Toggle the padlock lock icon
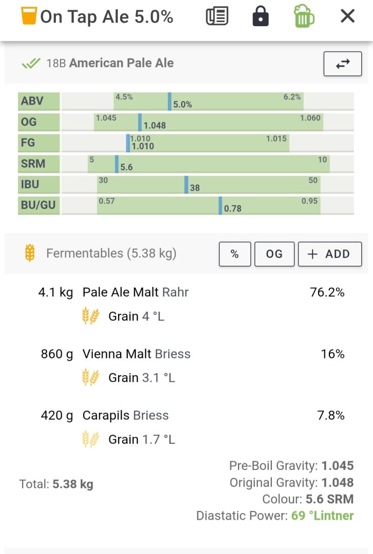Screen dimensions: 373x554 [x=260, y=16]
